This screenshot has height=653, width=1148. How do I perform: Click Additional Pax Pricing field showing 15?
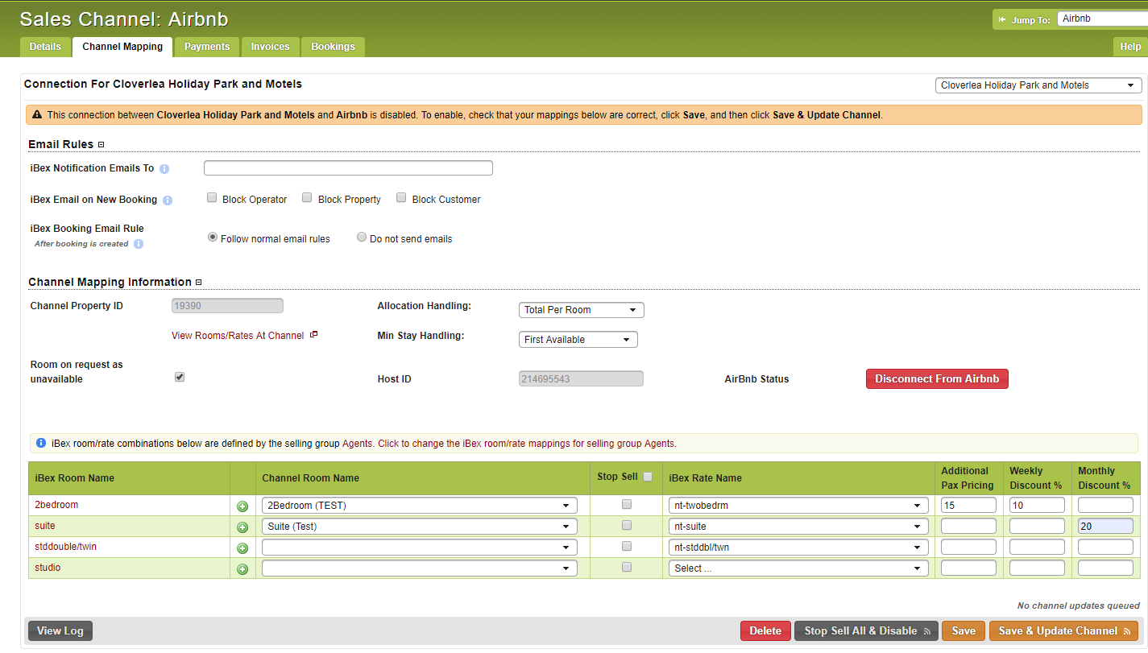click(x=968, y=506)
